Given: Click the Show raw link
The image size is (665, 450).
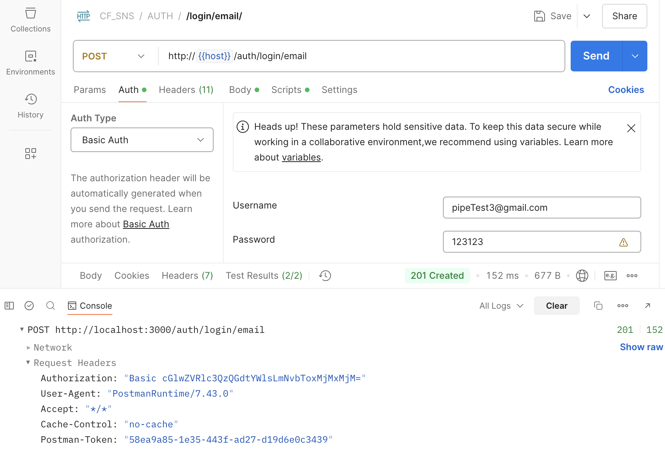Looking at the screenshot, I should [641, 347].
